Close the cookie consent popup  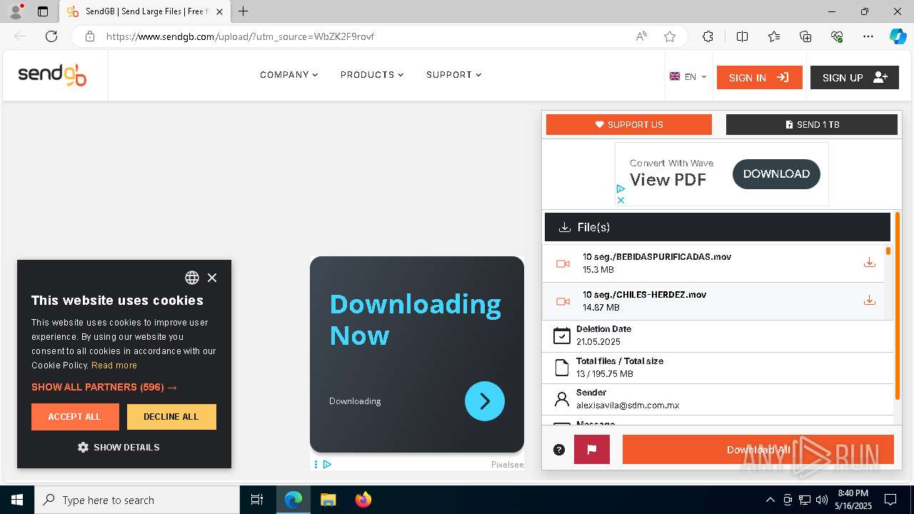212,278
